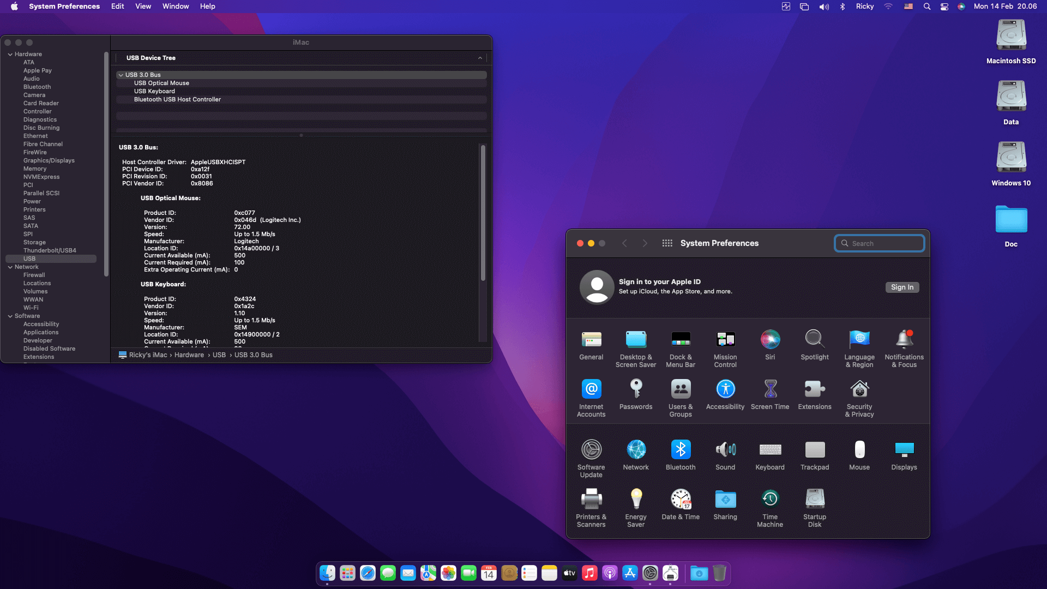
Task: Open Internet Accounts preferences
Action: click(x=591, y=399)
